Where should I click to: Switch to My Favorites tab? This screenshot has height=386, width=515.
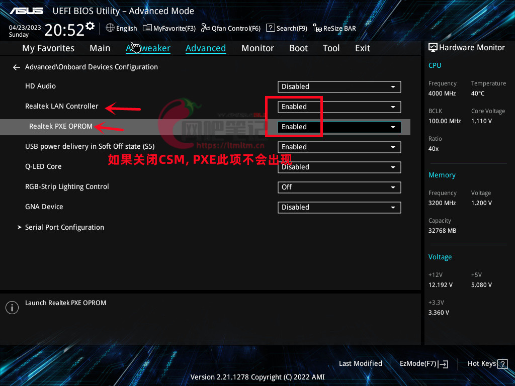[48, 48]
